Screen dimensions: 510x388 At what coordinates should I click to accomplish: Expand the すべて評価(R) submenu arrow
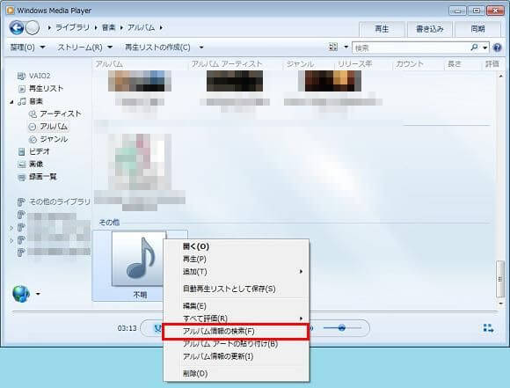pyautogui.click(x=302, y=318)
